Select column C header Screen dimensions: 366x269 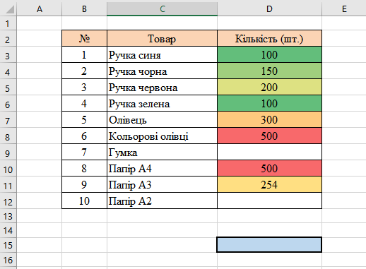[162, 9]
